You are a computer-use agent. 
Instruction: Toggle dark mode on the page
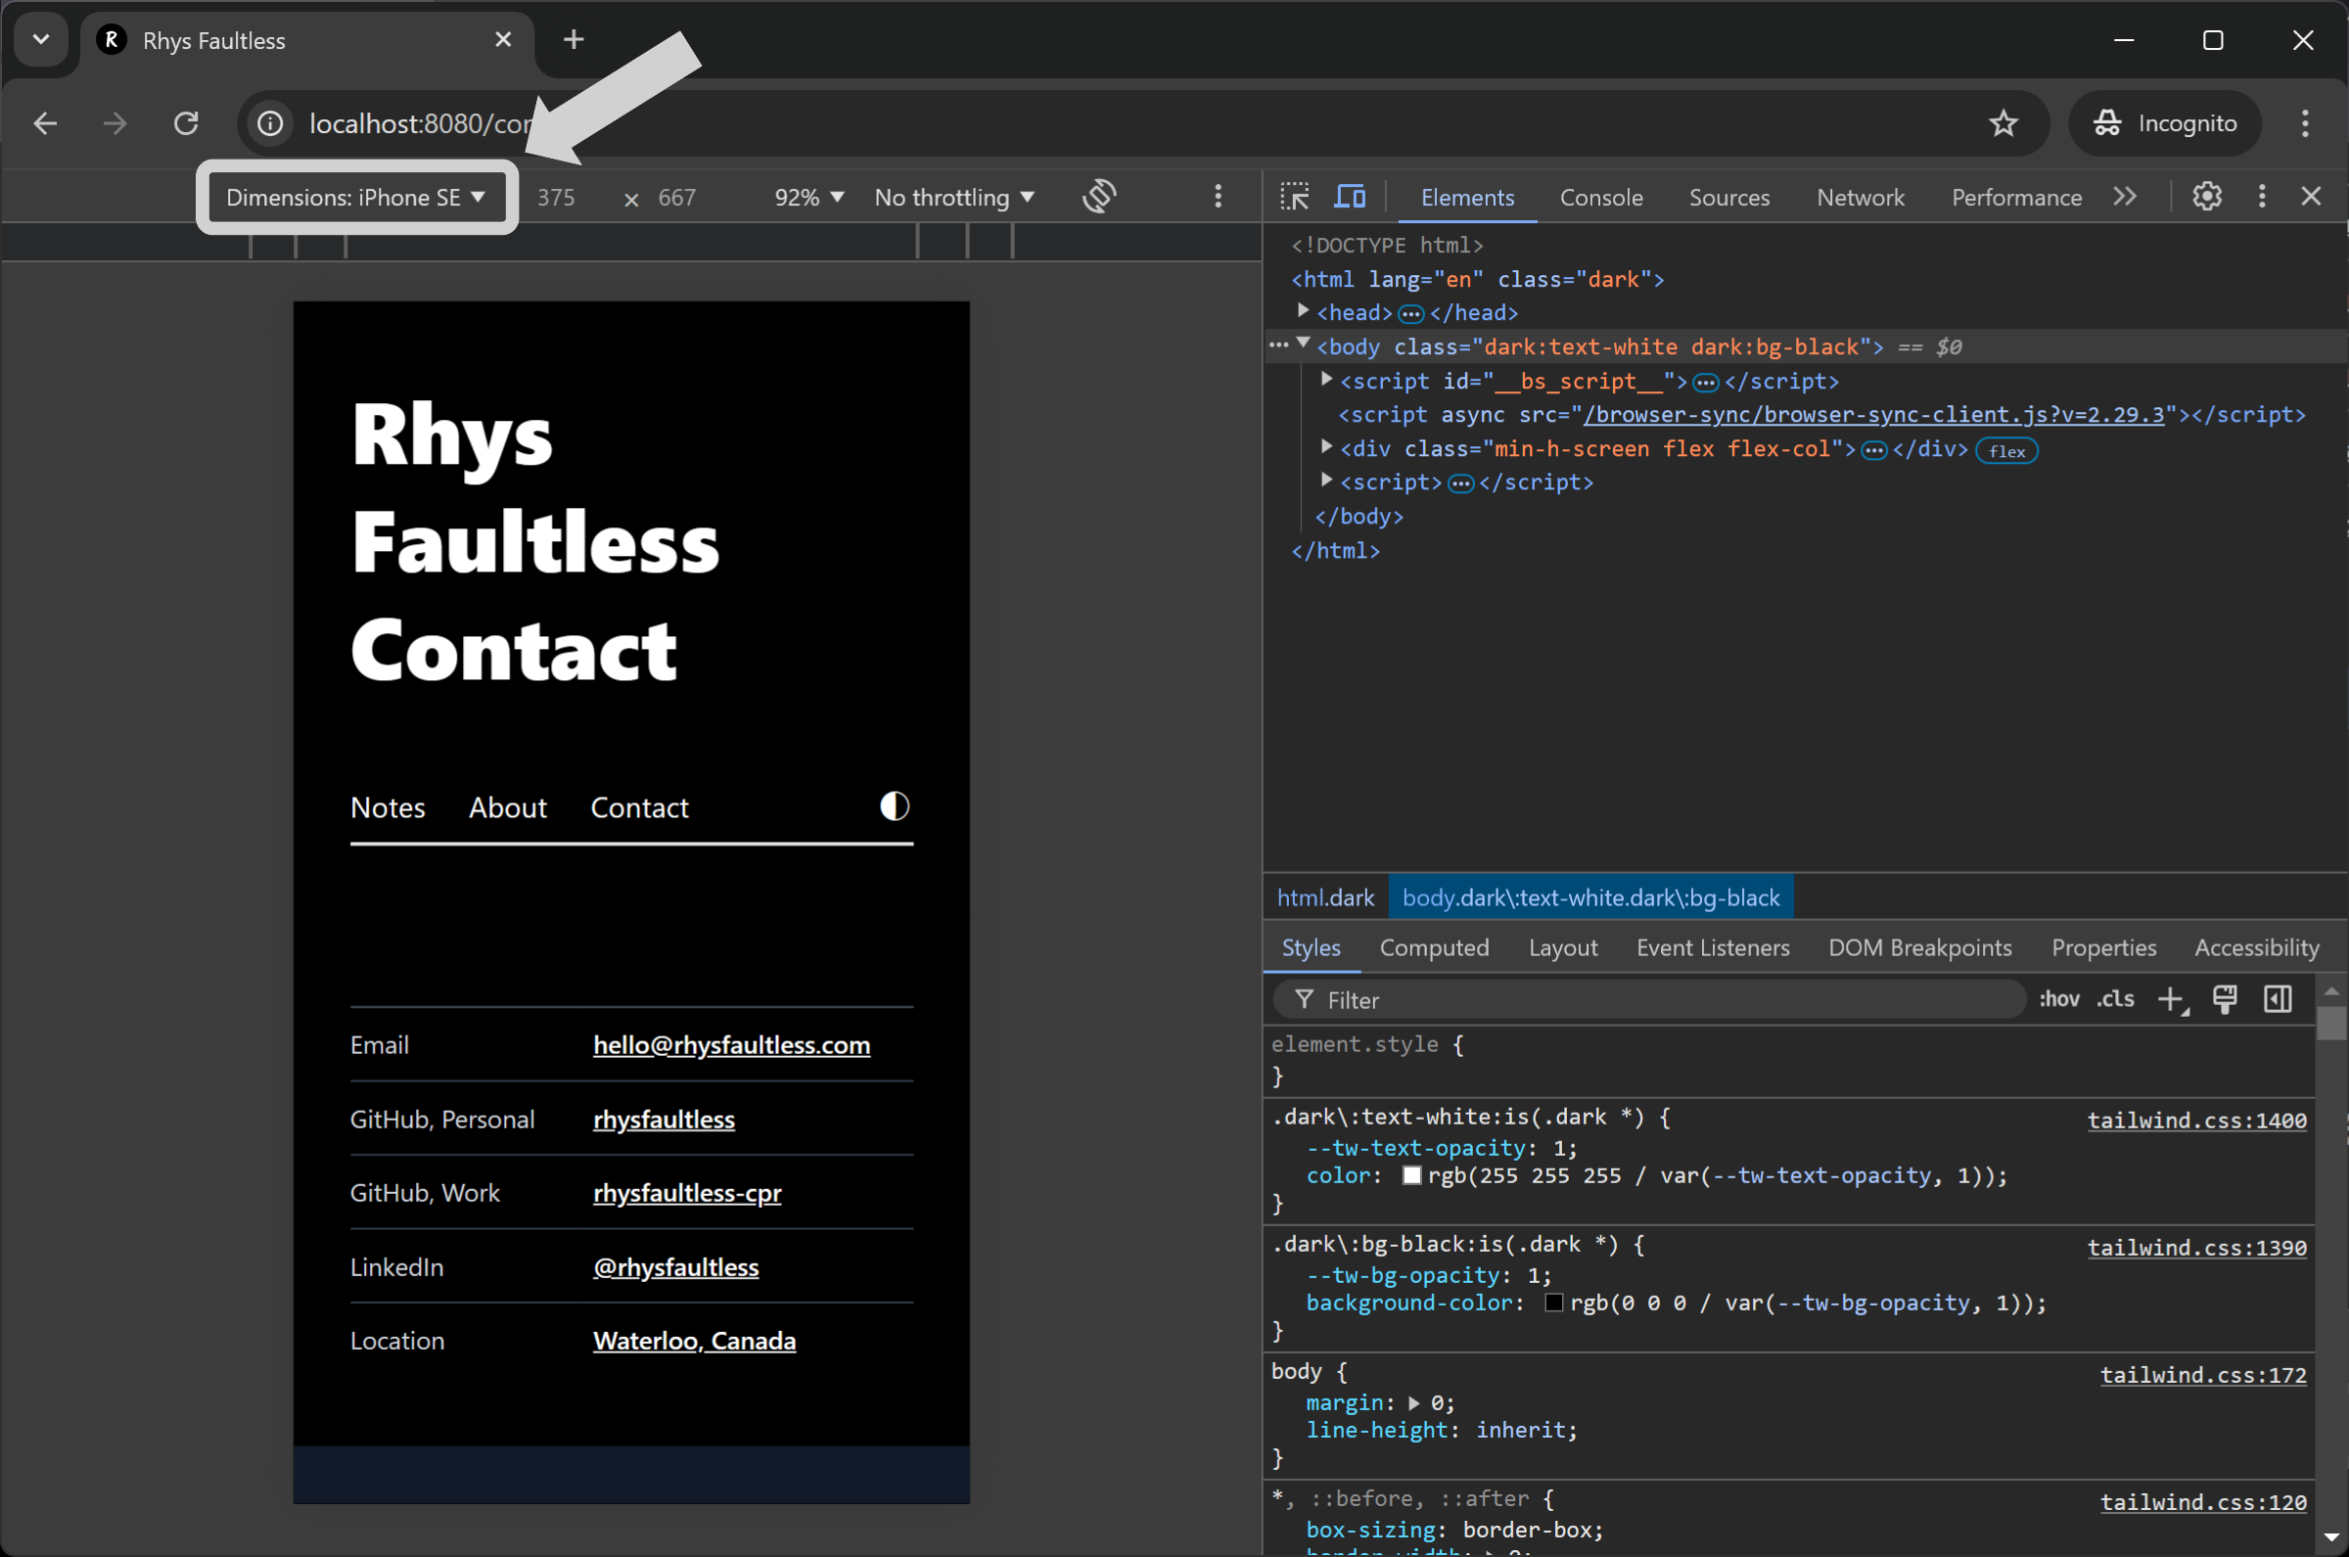click(x=895, y=806)
